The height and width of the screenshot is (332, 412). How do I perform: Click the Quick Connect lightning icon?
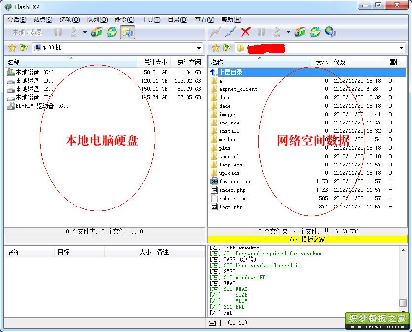(215, 33)
